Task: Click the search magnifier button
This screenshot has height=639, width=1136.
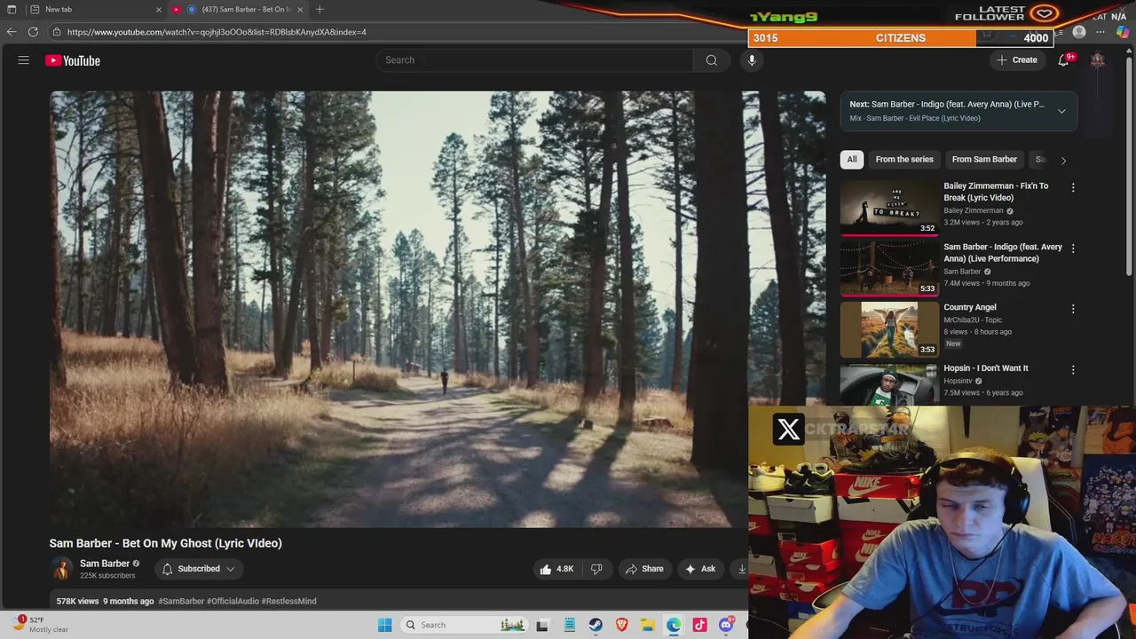Action: [x=711, y=60]
